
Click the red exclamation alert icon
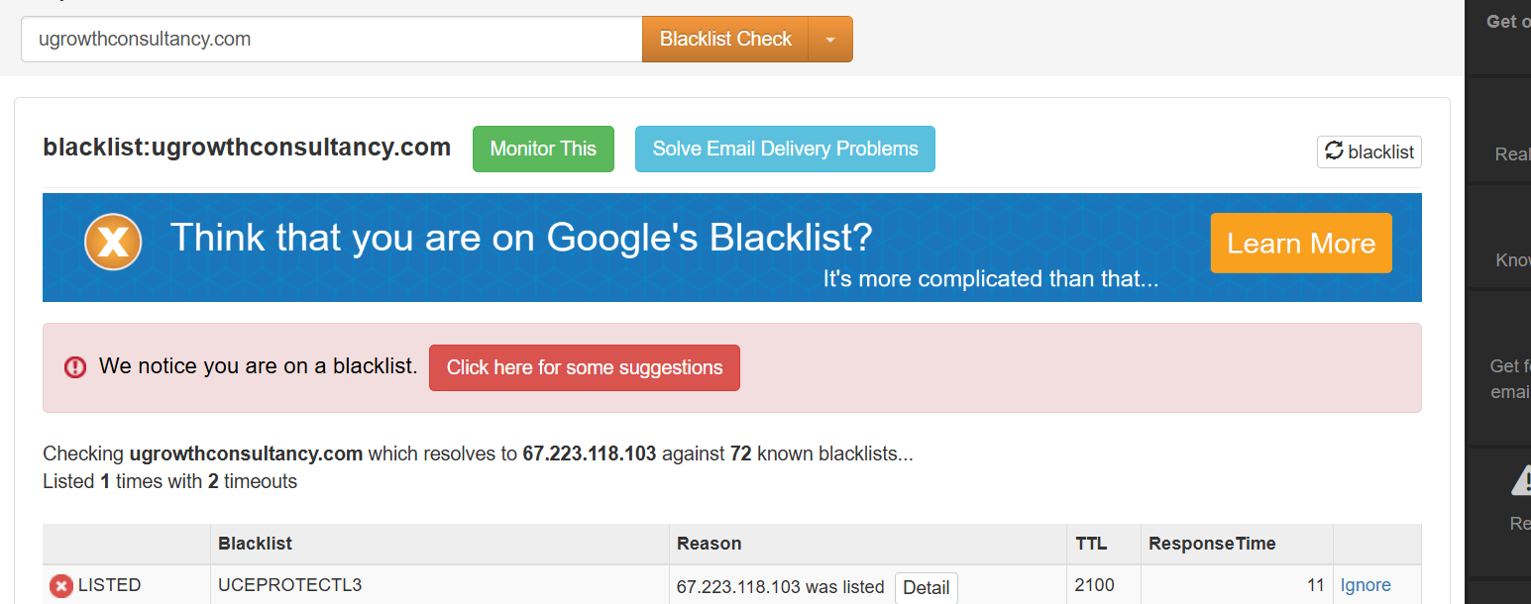pos(75,367)
